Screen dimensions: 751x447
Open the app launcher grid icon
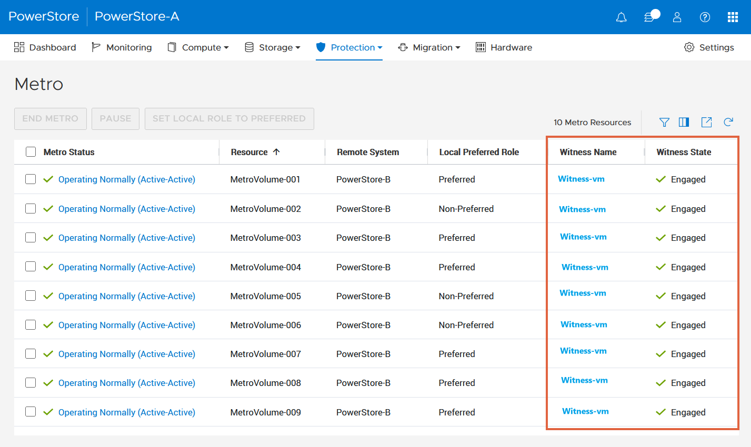pyautogui.click(x=733, y=17)
